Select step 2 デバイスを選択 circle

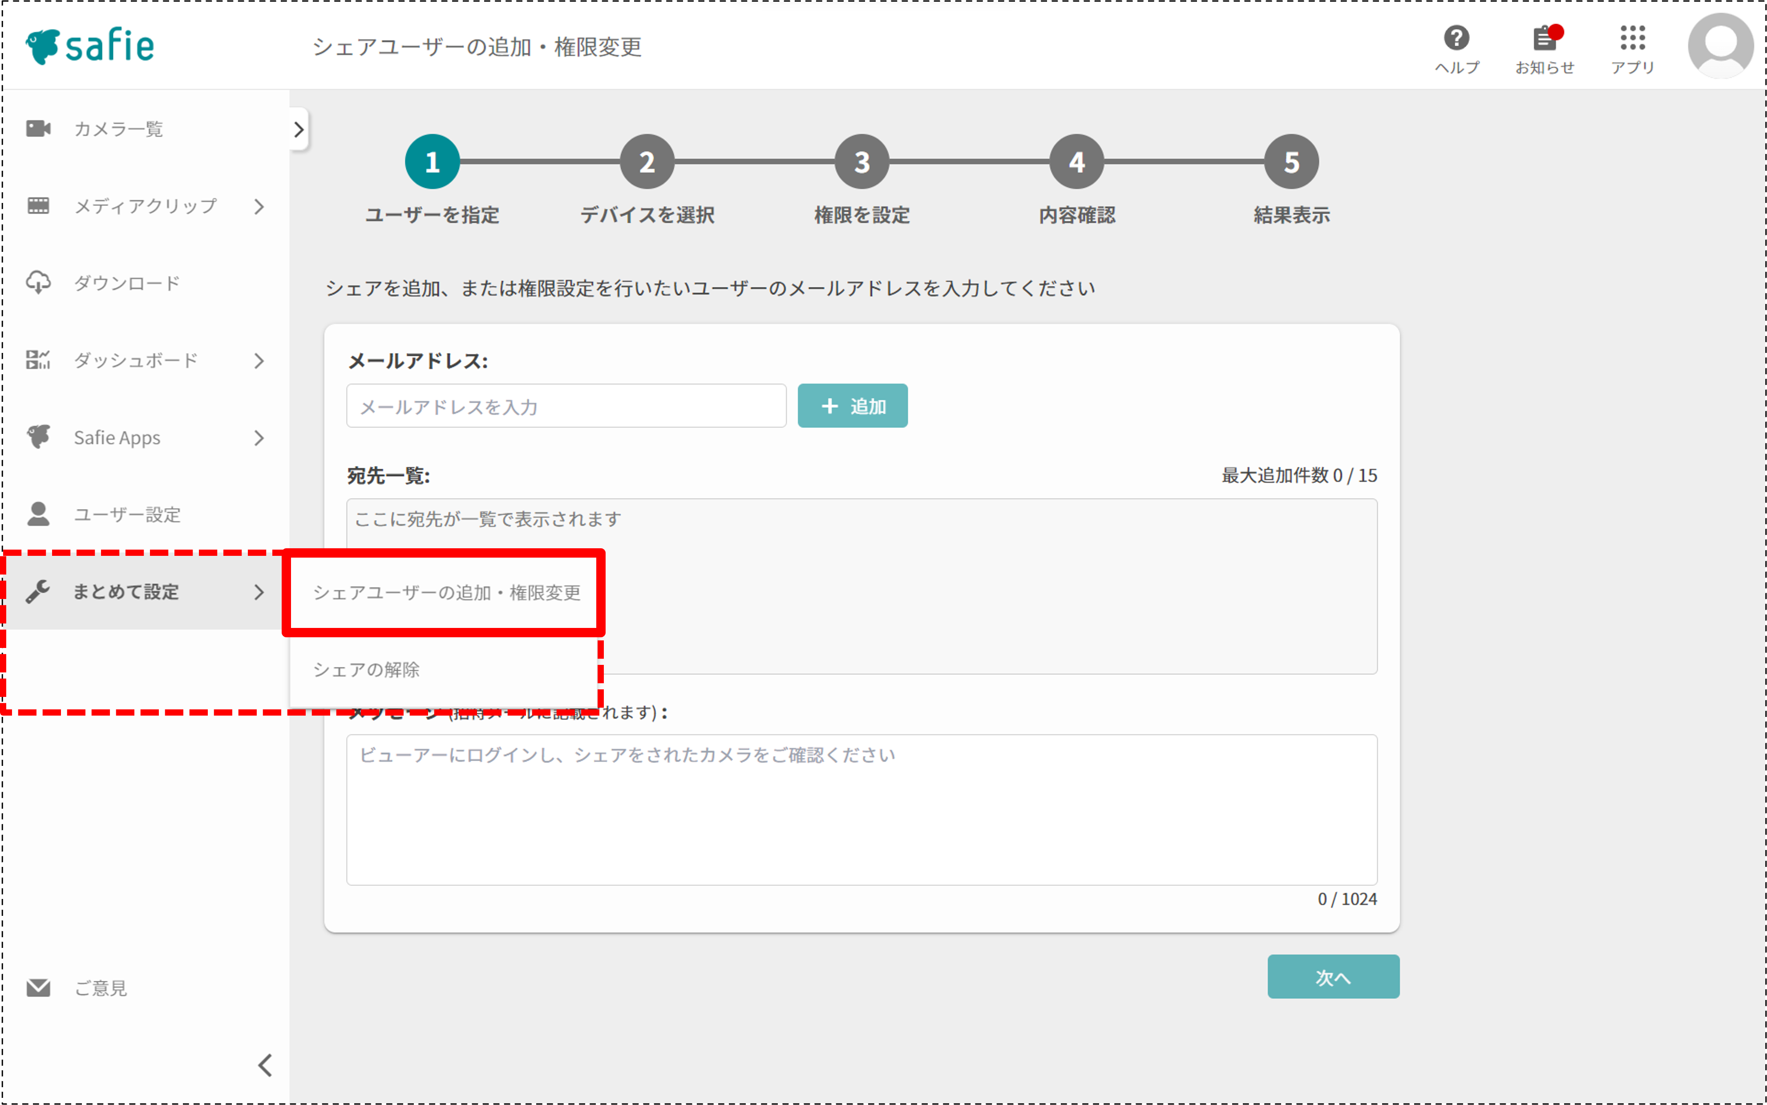[x=647, y=162]
